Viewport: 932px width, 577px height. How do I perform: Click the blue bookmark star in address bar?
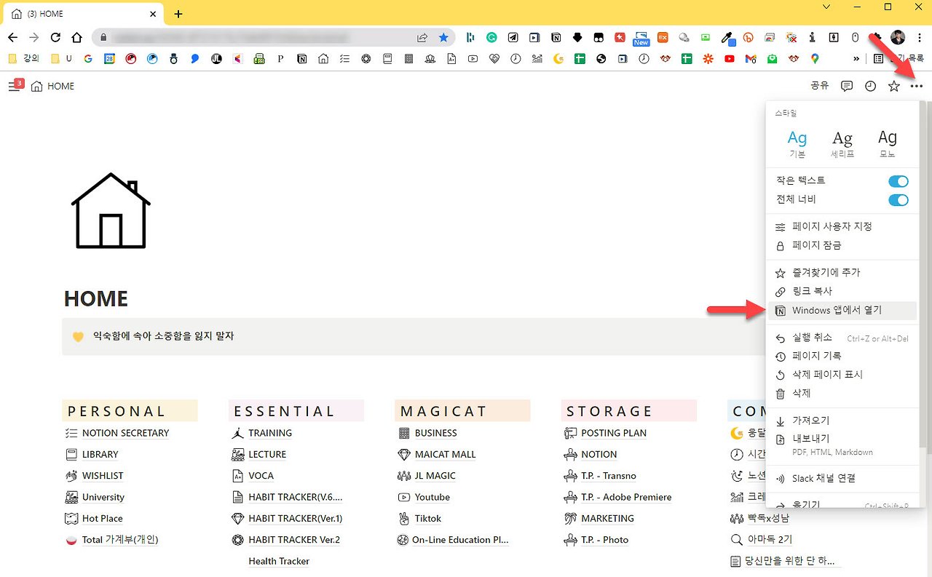[443, 37]
